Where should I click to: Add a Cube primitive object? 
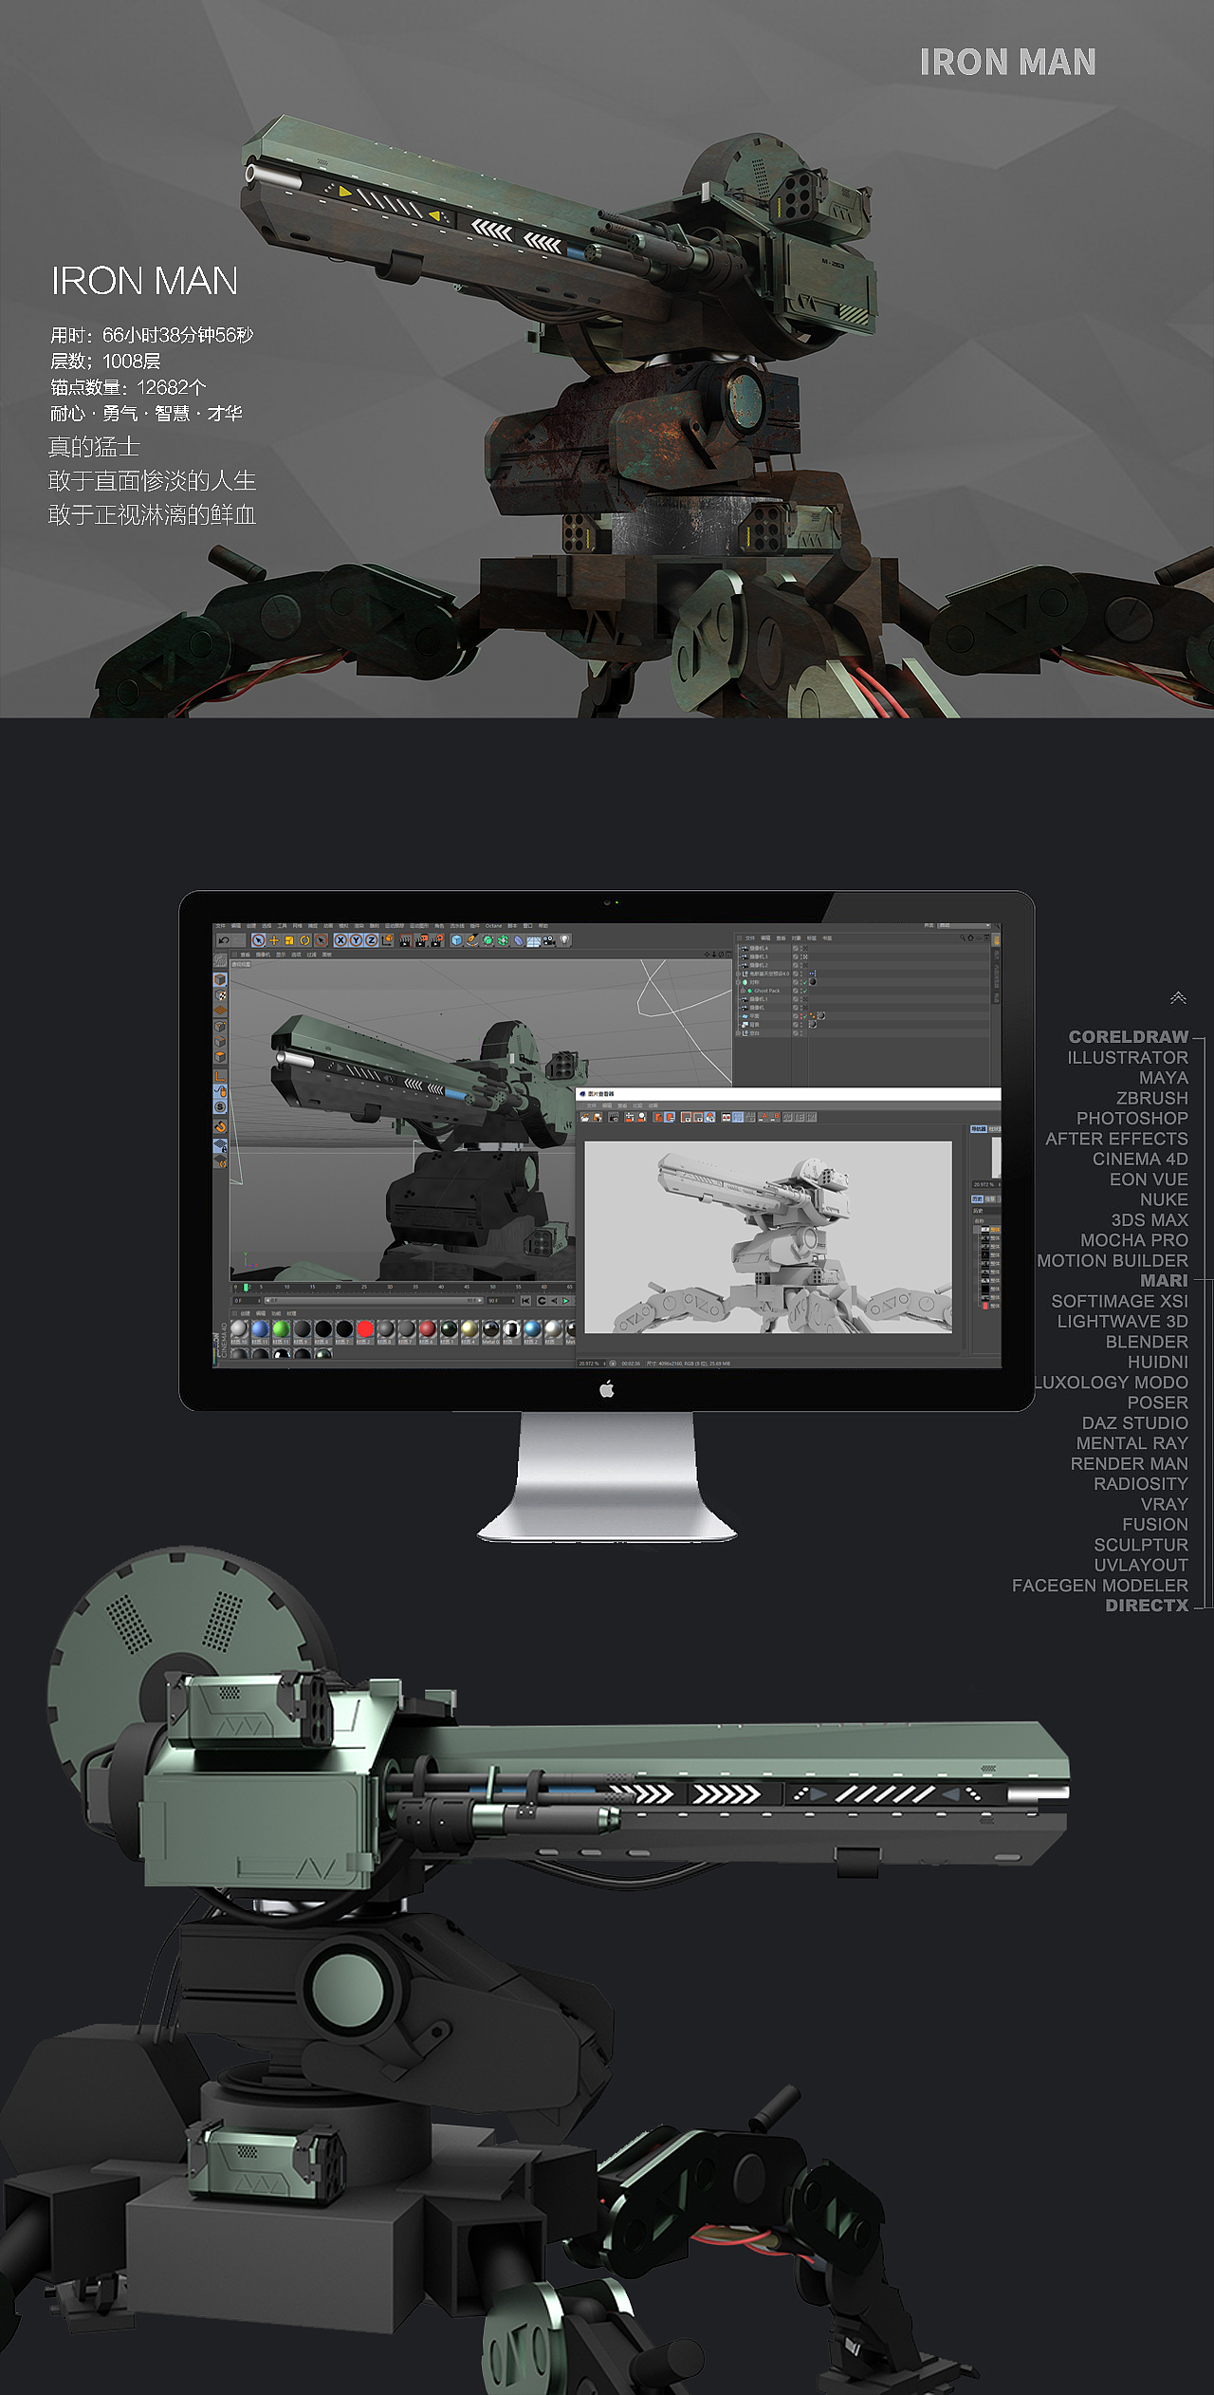tap(456, 940)
